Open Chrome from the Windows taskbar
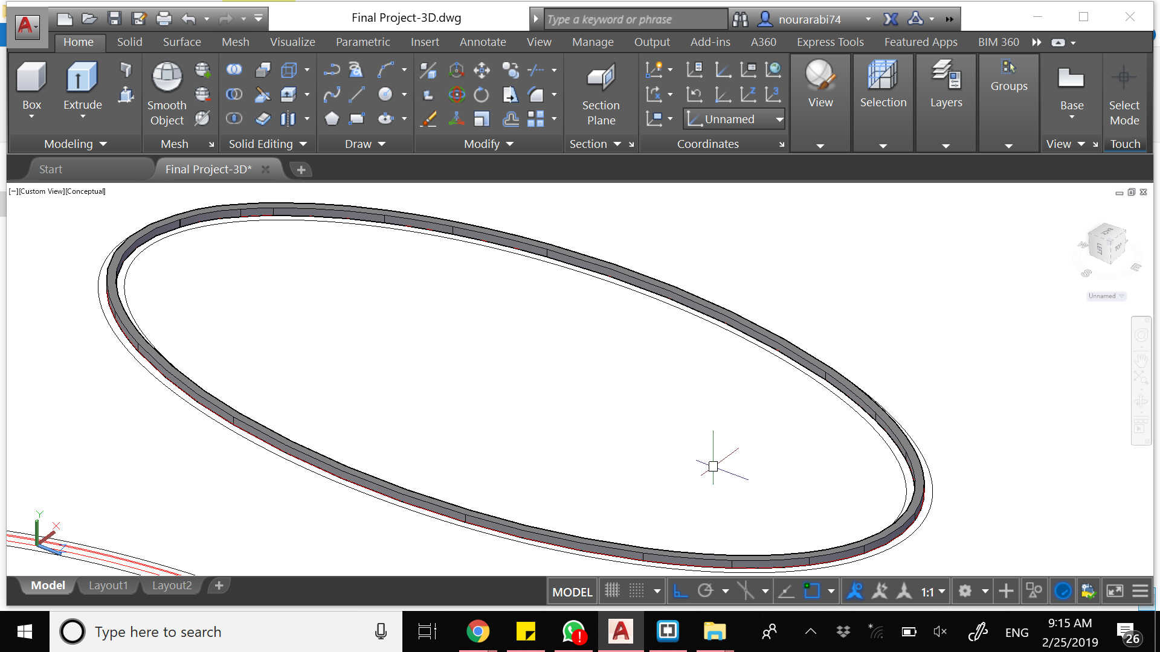The image size is (1160, 652). point(477,632)
